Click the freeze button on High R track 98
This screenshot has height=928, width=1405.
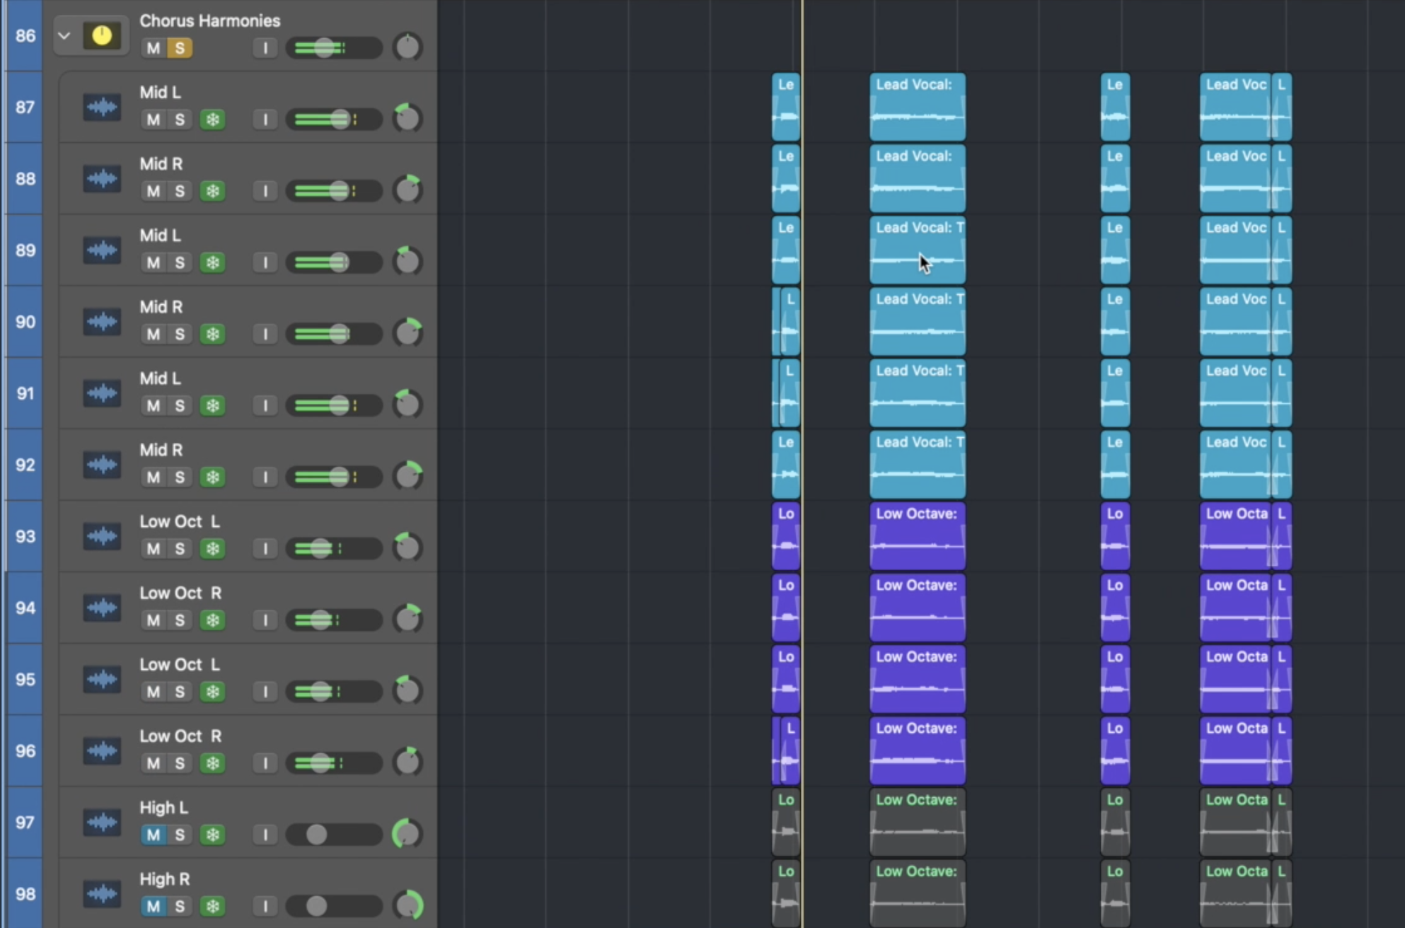[x=212, y=906]
